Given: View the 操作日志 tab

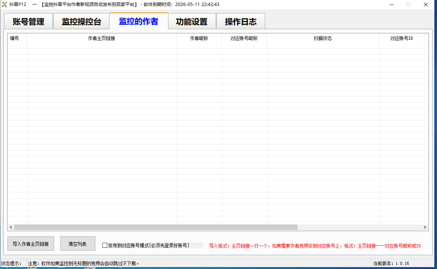Looking at the screenshot, I should tap(240, 21).
